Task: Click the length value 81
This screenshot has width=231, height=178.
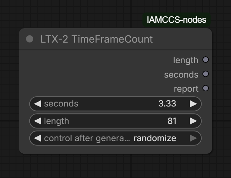Action: (172, 121)
